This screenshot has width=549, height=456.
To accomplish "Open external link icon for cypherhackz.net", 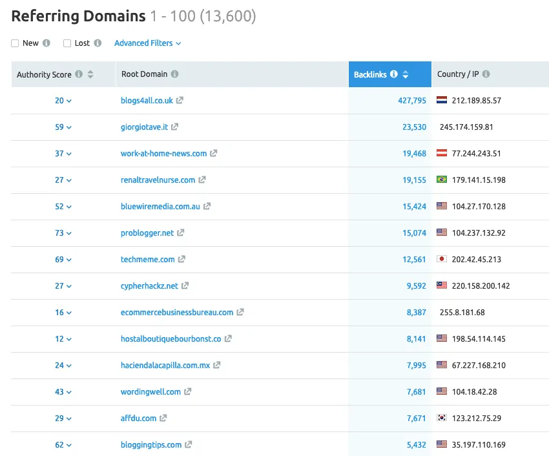I will click(185, 285).
